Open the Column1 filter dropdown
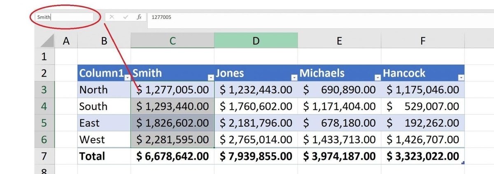 coord(128,77)
